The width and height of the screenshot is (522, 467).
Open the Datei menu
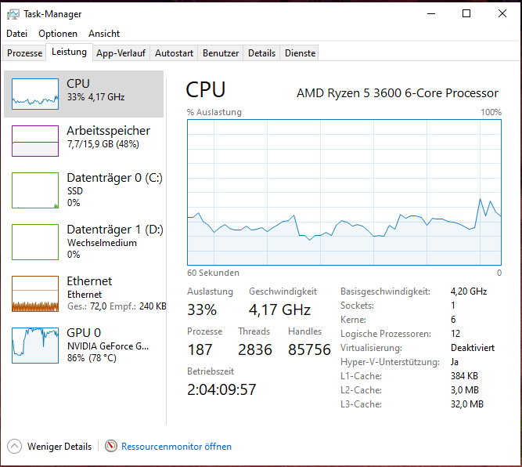tap(17, 34)
